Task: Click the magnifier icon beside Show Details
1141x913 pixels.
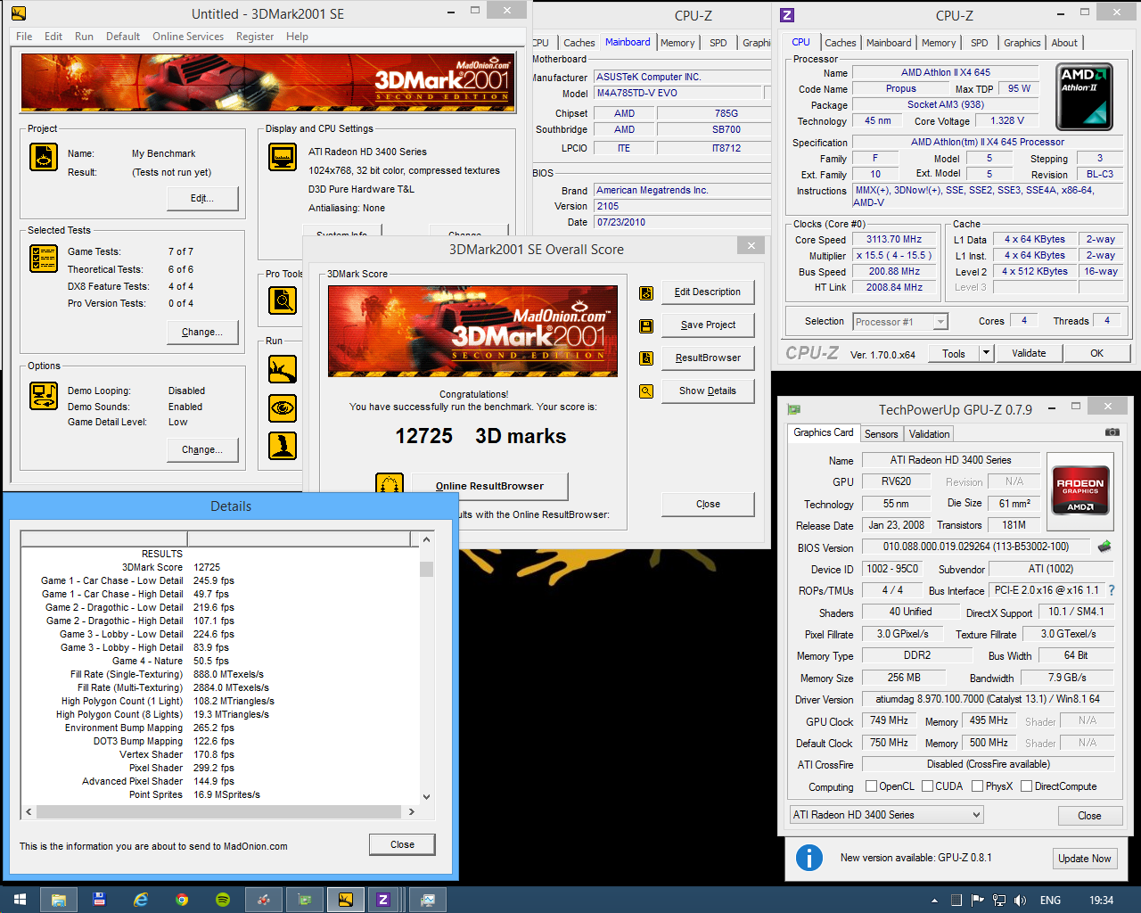Action: (646, 391)
